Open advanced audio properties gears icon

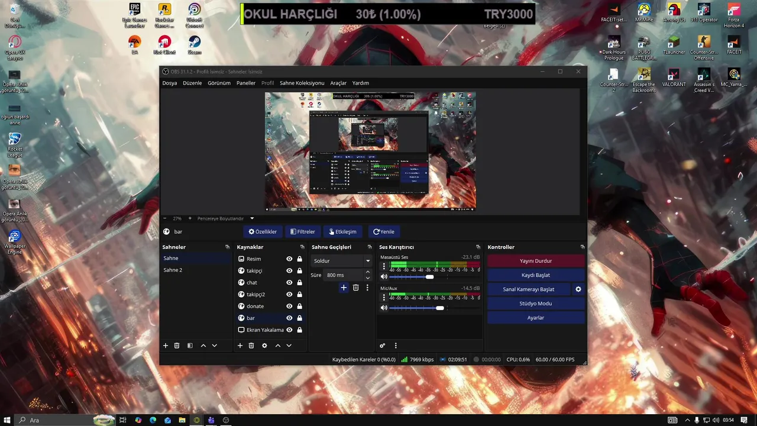pos(383,346)
